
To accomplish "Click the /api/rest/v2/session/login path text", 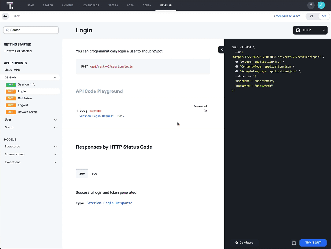I will 111,67.
